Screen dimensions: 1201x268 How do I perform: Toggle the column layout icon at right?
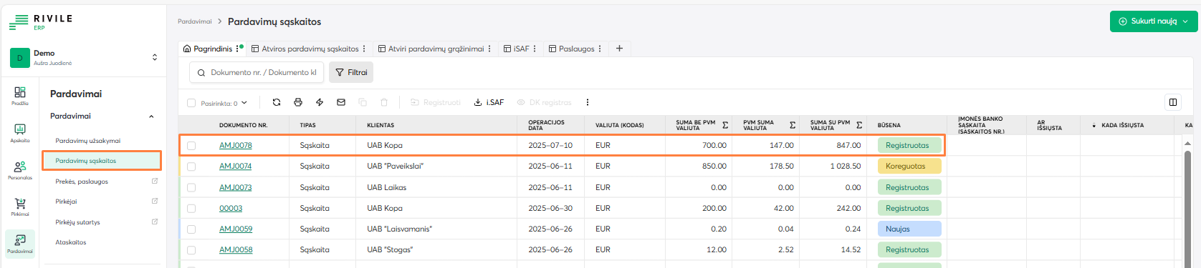1173,102
